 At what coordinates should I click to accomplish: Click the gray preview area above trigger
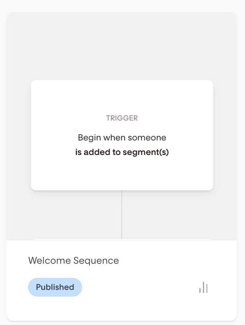[x=122, y=45]
